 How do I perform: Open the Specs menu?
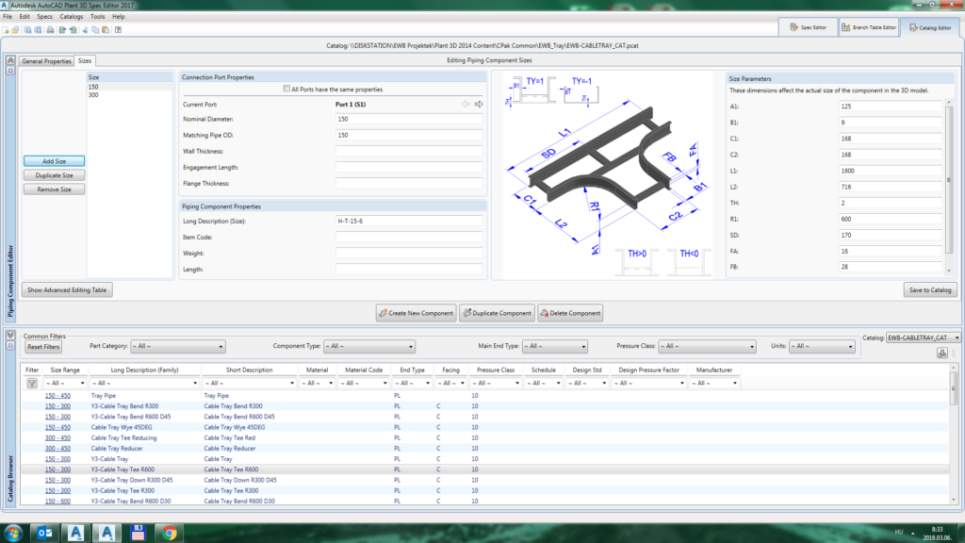[x=44, y=17]
